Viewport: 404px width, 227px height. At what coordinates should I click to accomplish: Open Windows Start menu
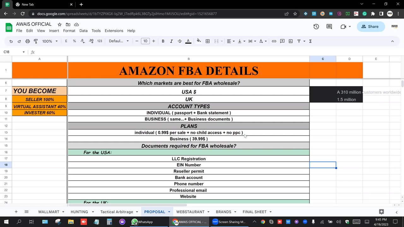pos(6,222)
